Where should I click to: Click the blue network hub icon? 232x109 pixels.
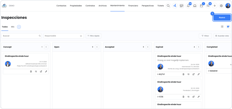[x=175, y=6]
